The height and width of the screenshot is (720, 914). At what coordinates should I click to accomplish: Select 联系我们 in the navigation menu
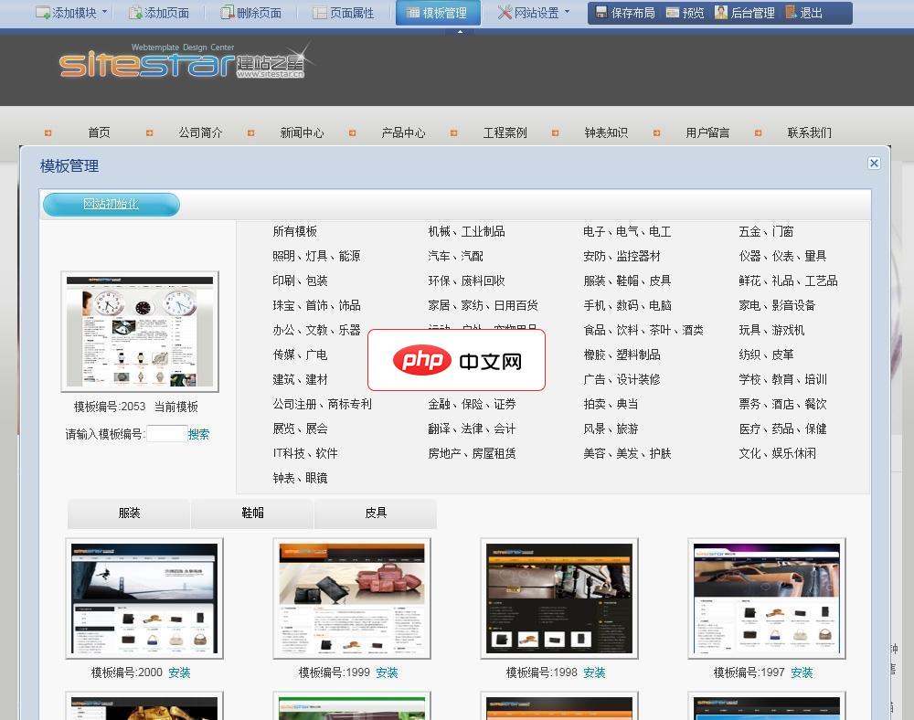(809, 132)
